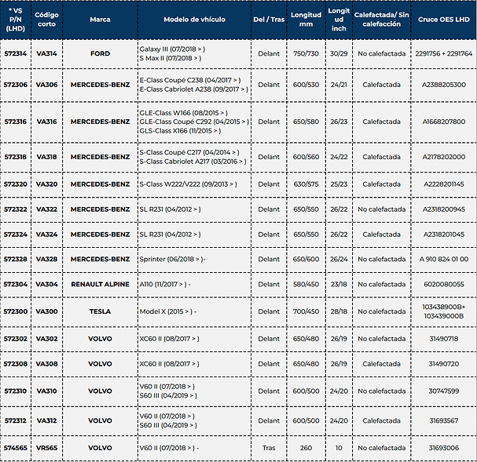Click the VR565 short code cell
The height and width of the screenshot is (462, 477).
(46, 448)
